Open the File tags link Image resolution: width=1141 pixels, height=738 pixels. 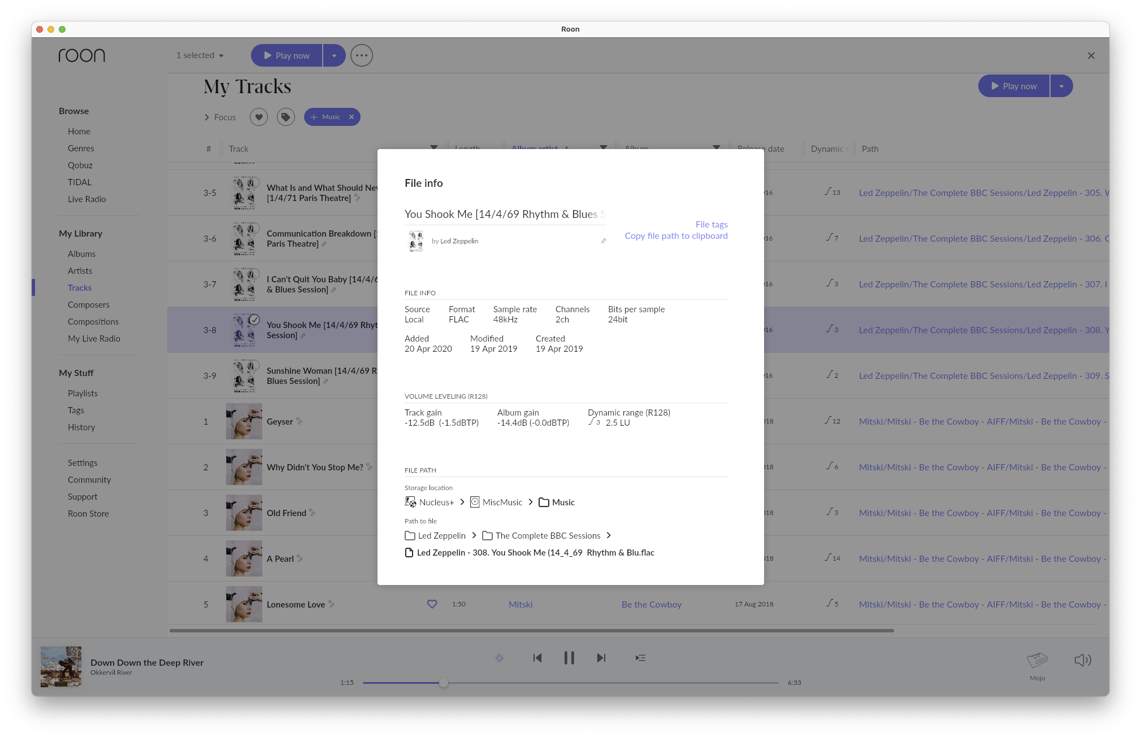point(712,224)
